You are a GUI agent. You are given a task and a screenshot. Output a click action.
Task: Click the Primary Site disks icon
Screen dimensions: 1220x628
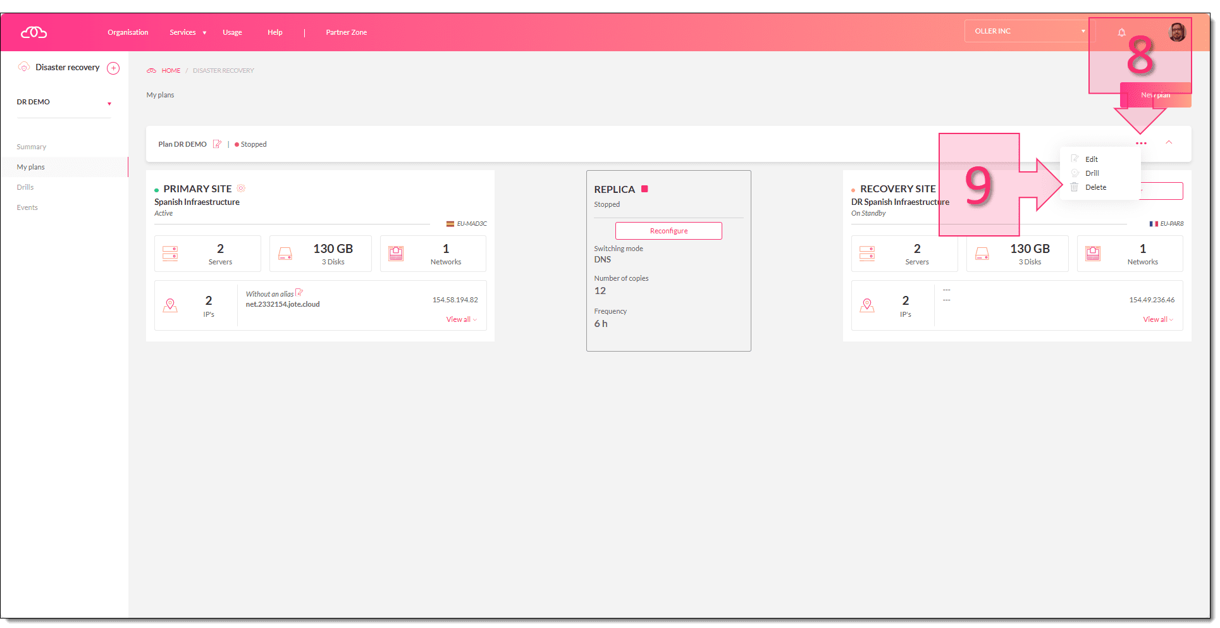(285, 254)
